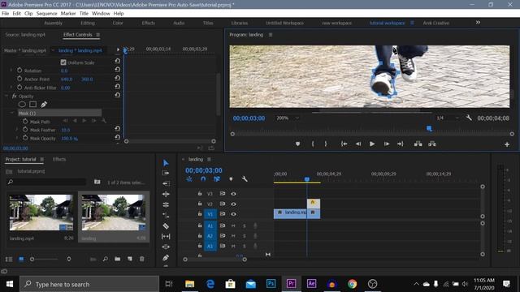Expand the Mask Opacity property

click(x=16, y=138)
